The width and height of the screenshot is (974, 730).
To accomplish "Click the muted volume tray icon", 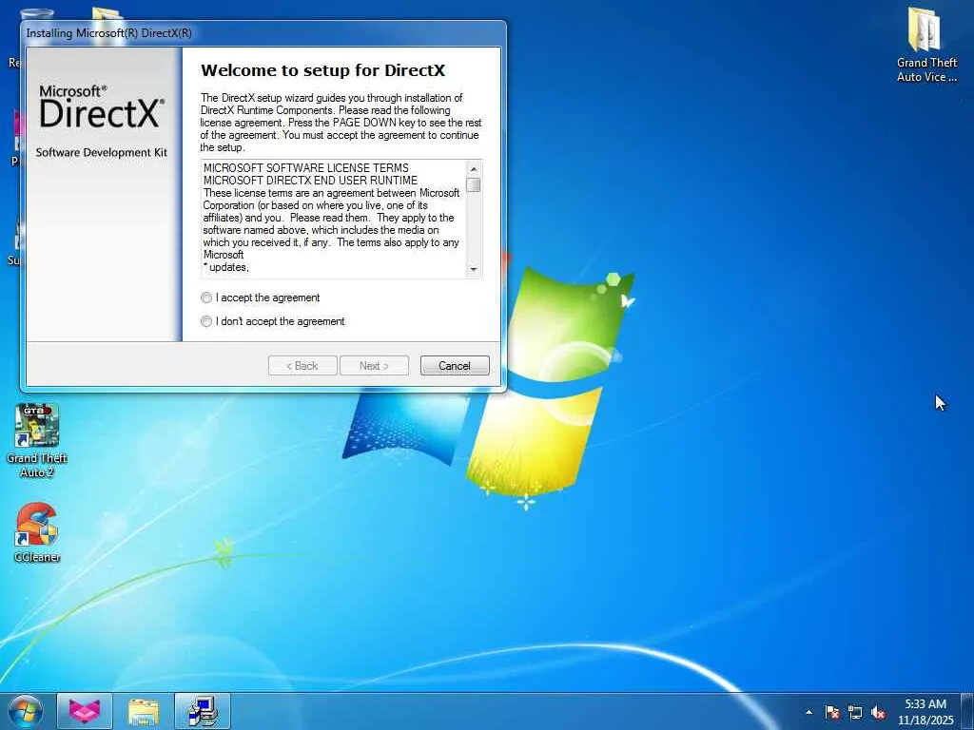I will pos(878,712).
